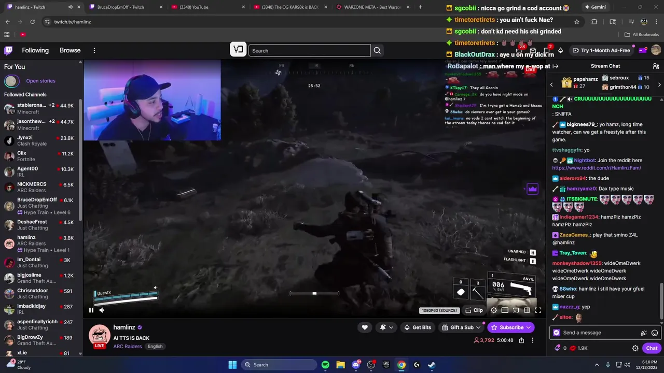This screenshot has height=373, width=664.
Task: Toggle theatre mode
Action: coord(527,310)
